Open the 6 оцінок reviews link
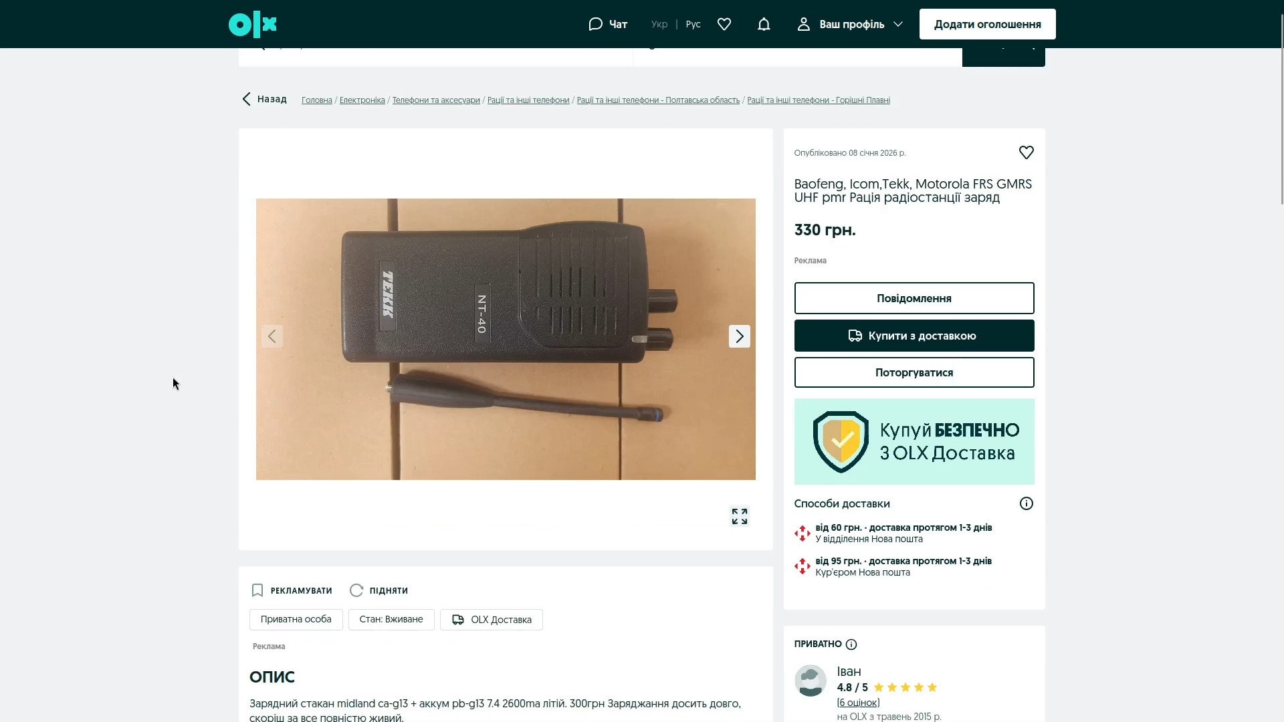The image size is (1284, 722). (858, 703)
